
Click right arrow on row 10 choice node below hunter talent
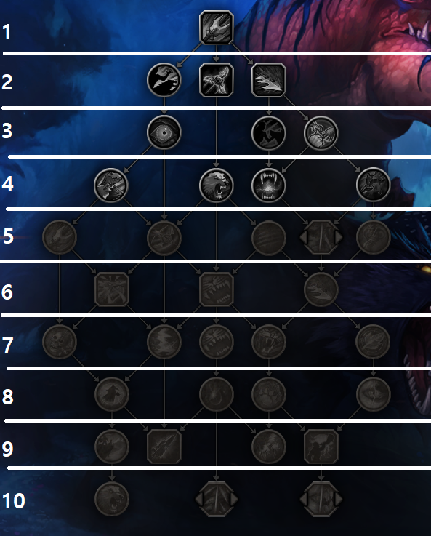coord(339,499)
